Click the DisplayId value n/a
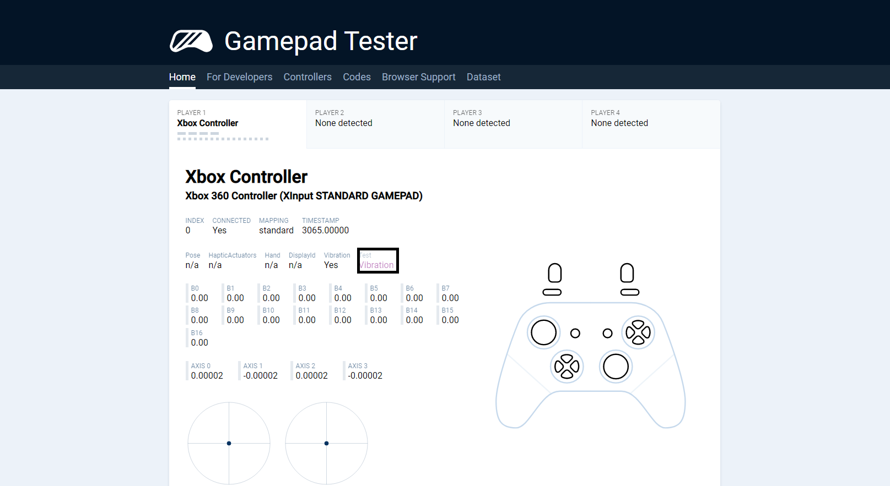This screenshot has height=486, width=890. tap(295, 265)
